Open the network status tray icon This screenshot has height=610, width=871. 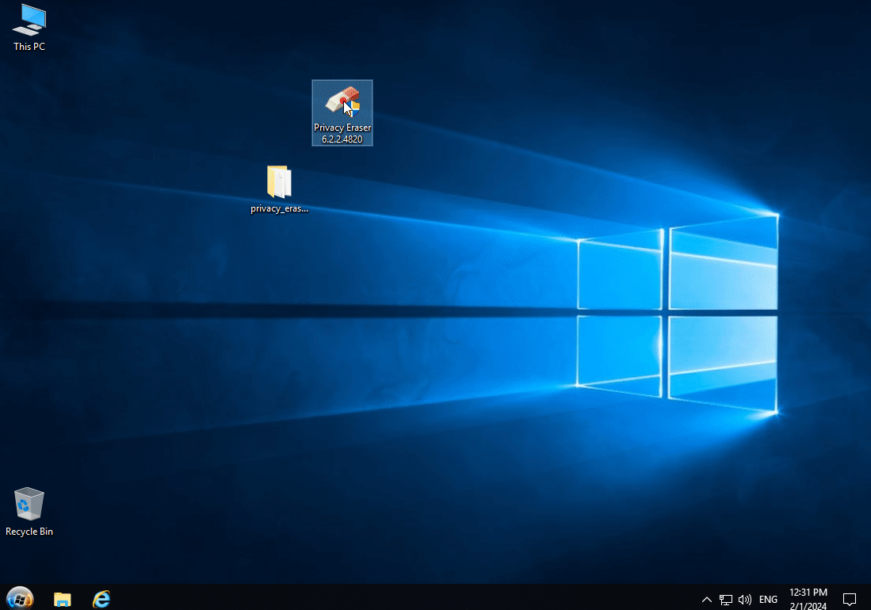click(x=725, y=600)
